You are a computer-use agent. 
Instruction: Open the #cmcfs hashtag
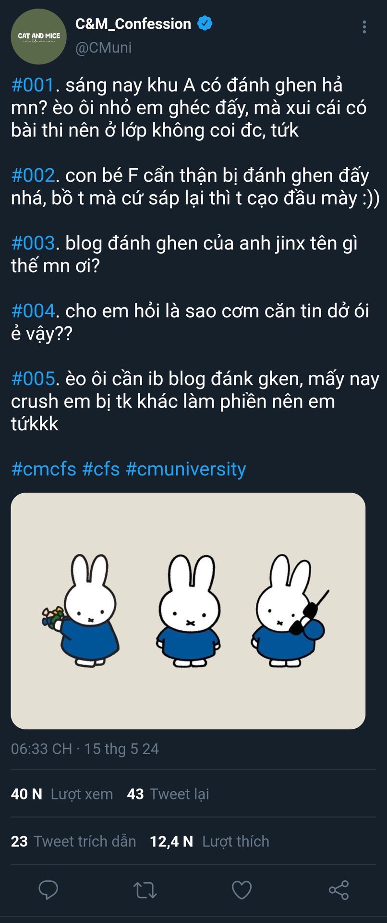click(x=44, y=469)
